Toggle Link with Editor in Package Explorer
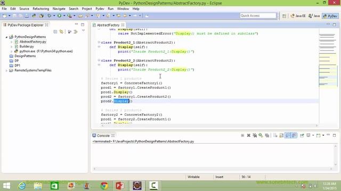 point(62,32)
